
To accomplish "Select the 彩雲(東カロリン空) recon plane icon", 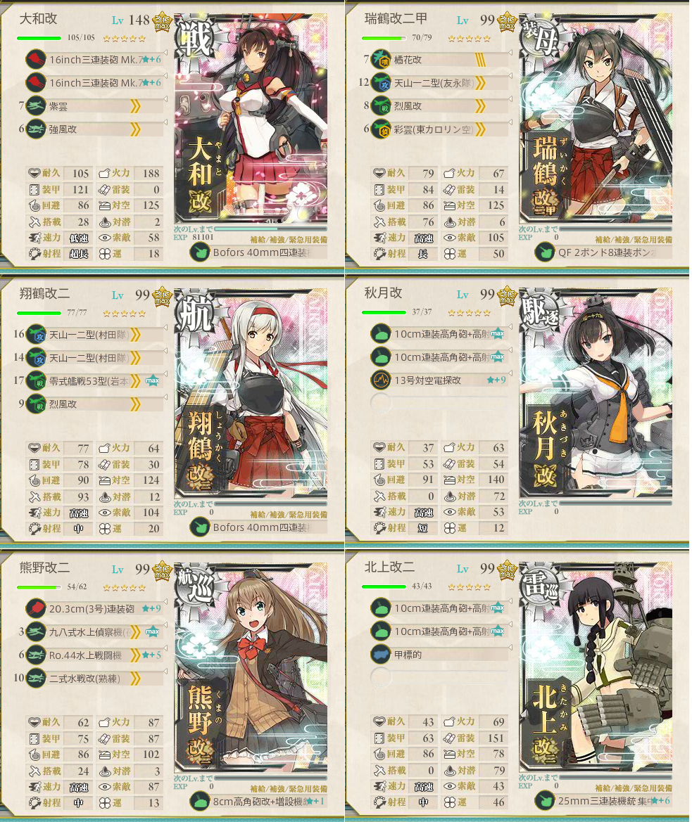I will coord(381,129).
